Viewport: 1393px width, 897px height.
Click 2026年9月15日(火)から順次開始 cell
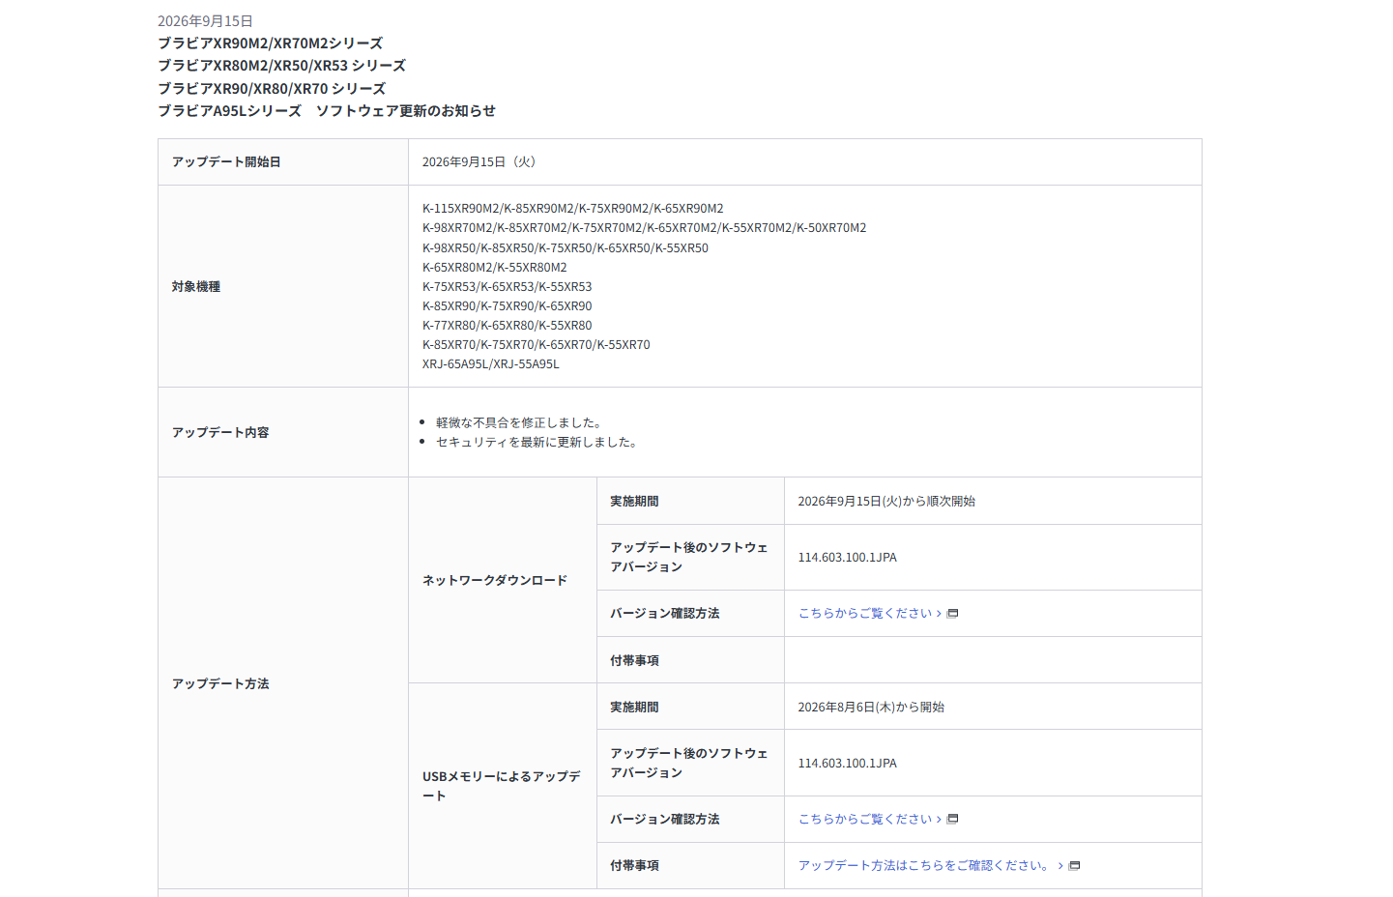(x=993, y=502)
